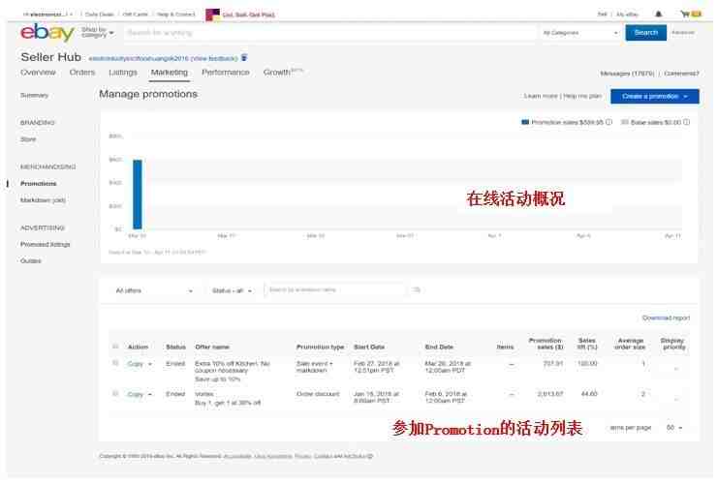Image resolution: width=718 pixels, height=484 pixels.
Task: Click the blue Search button
Action: 645,33
